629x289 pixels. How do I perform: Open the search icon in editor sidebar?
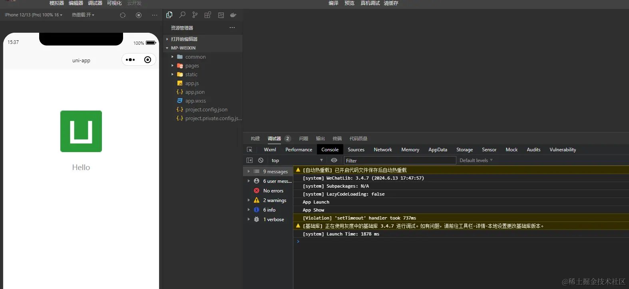(182, 15)
